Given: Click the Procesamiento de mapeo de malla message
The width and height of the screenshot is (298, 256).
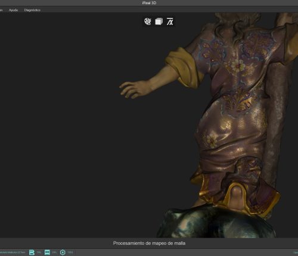Looking at the screenshot, I should (149, 243).
